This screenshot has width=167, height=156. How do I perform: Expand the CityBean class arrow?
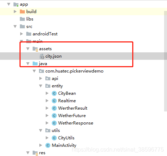click(47, 93)
